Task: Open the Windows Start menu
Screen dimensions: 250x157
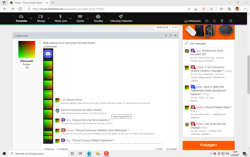Action: pyautogui.click(x=4, y=153)
